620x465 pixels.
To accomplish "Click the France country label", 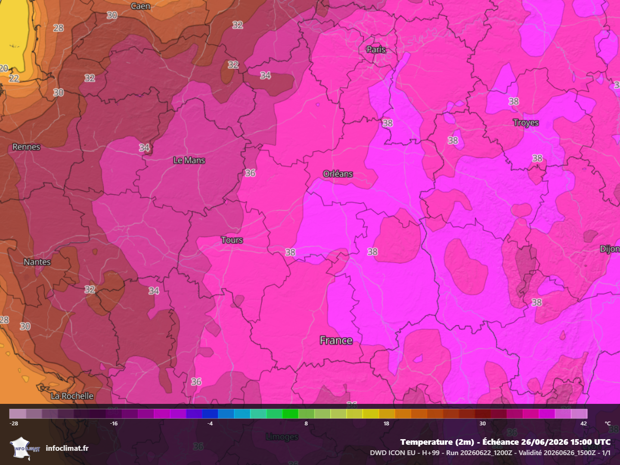I will [x=336, y=341].
